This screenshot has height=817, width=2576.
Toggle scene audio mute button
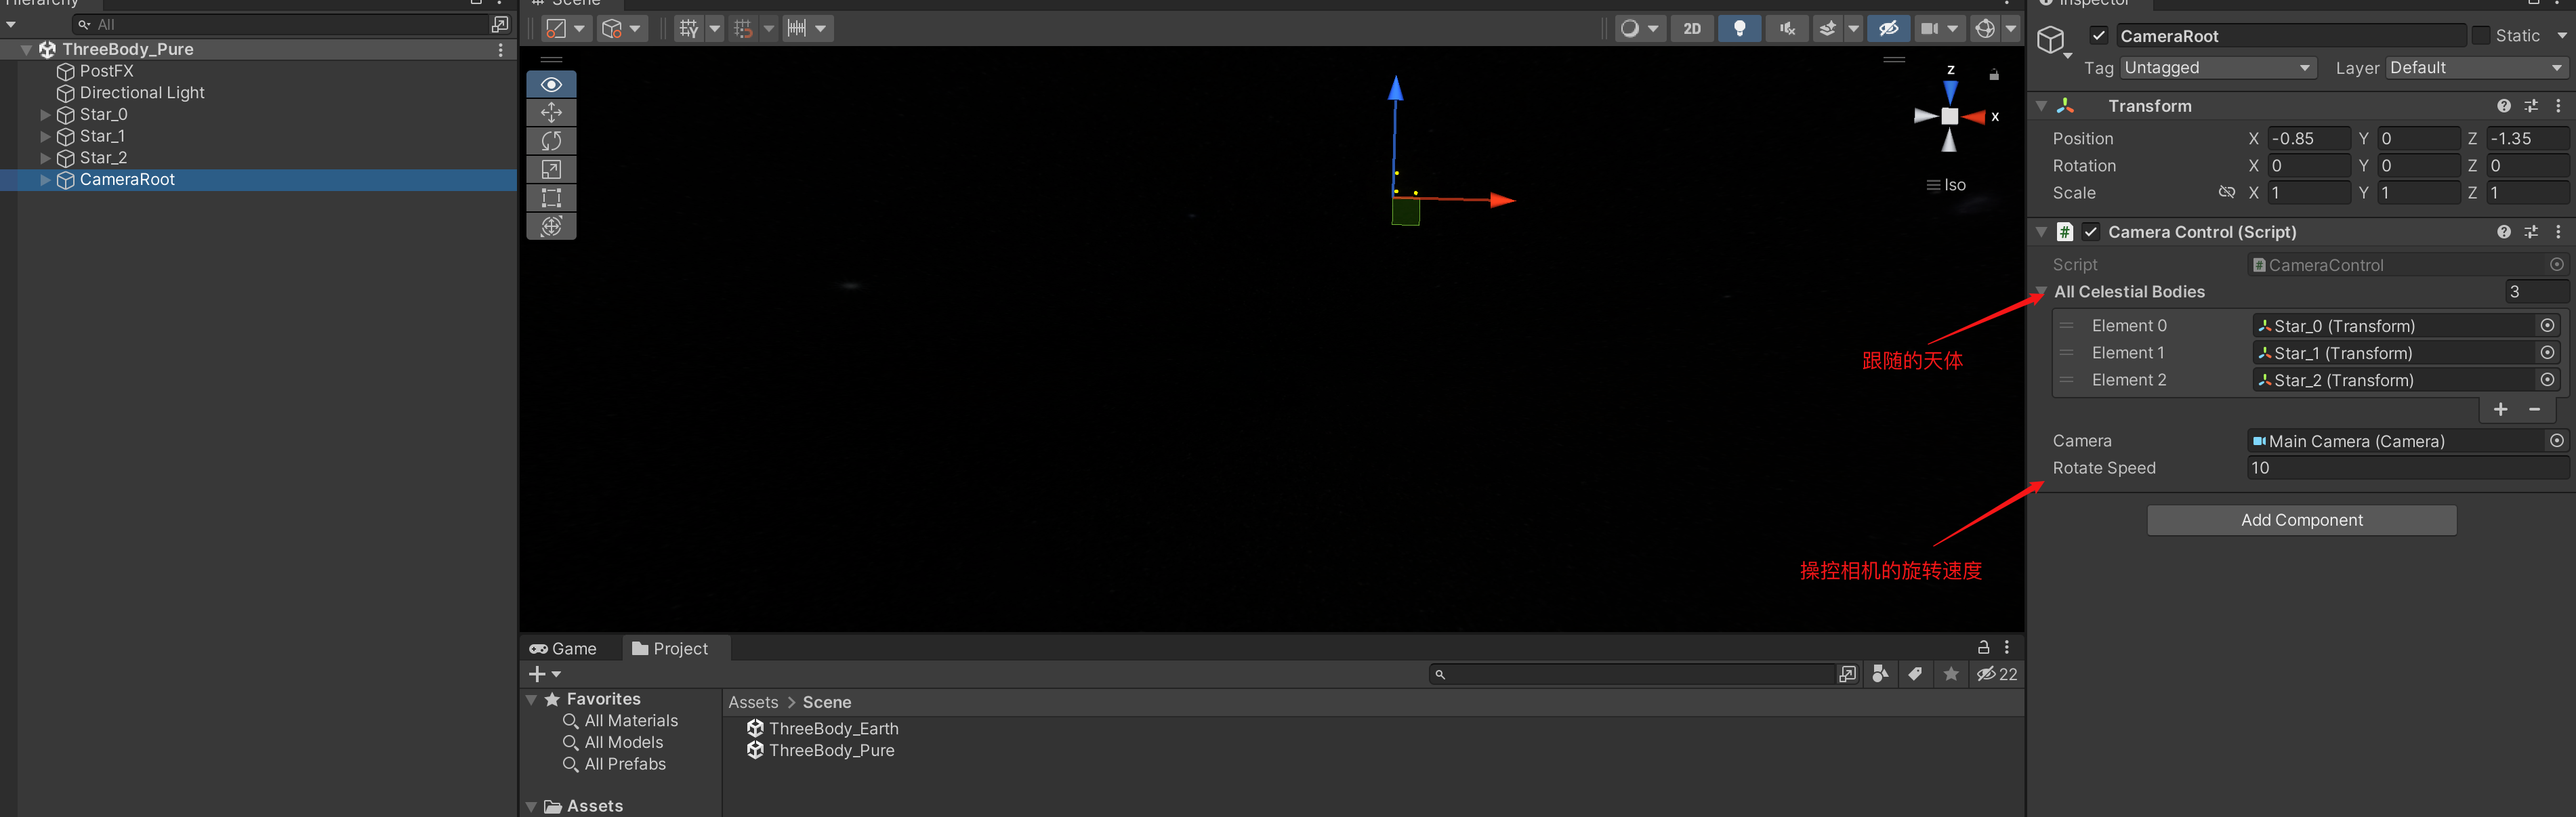[x=1787, y=29]
